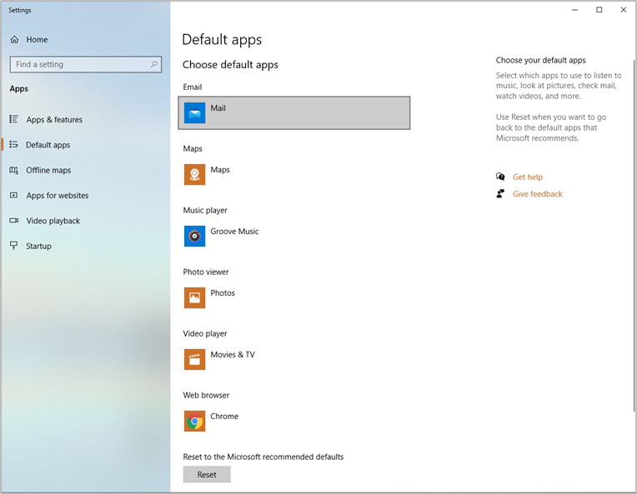Click the Get help chat icon
Image resolution: width=637 pixels, height=494 pixels.
click(500, 177)
